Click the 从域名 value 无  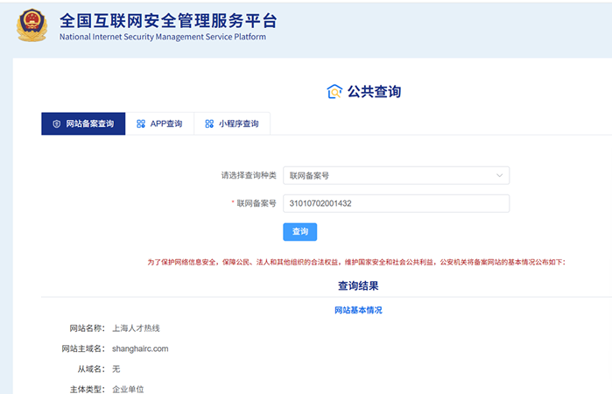pyautogui.click(x=116, y=369)
